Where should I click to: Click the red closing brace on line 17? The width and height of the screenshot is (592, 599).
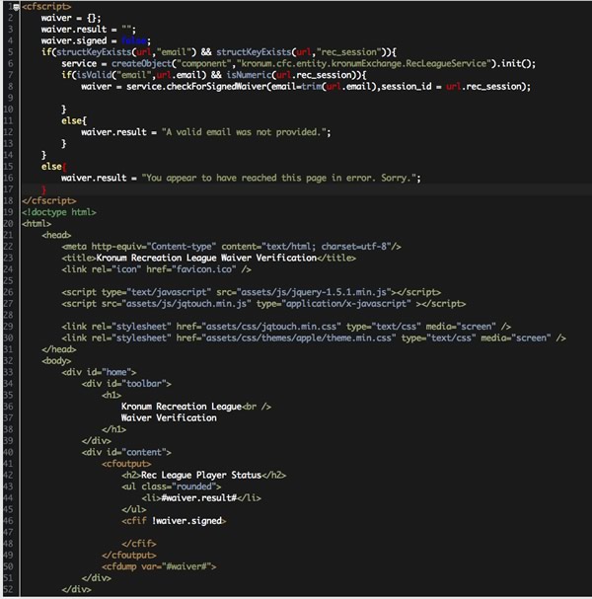[x=44, y=189]
